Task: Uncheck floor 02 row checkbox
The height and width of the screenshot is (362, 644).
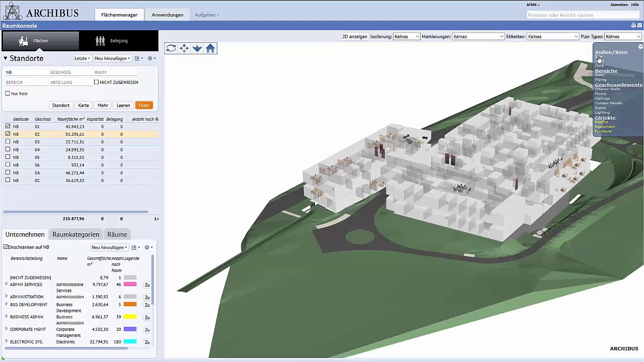Action: [8, 134]
